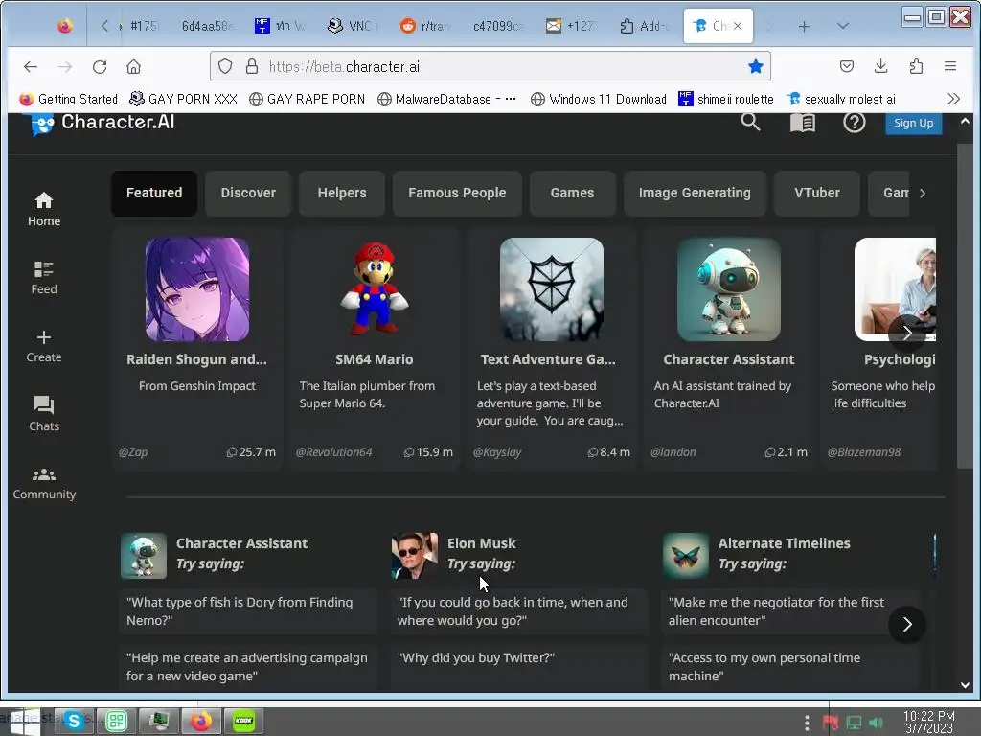Select the Famous People category tab

[x=457, y=194]
